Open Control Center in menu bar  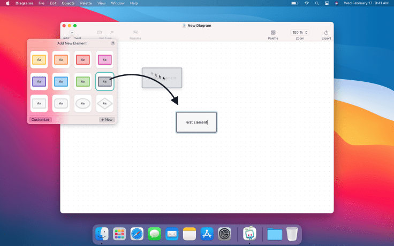click(x=327, y=3)
